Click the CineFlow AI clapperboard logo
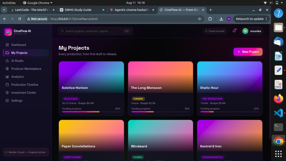 pyautogui.click(x=8, y=32)
